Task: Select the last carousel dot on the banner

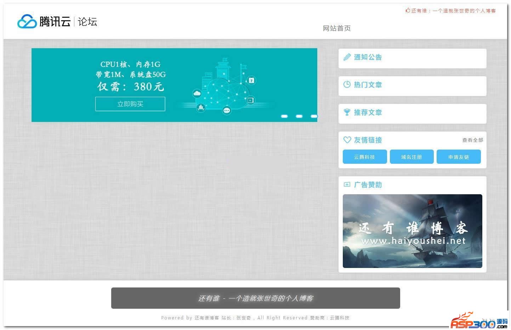Action: click(314, 116)
